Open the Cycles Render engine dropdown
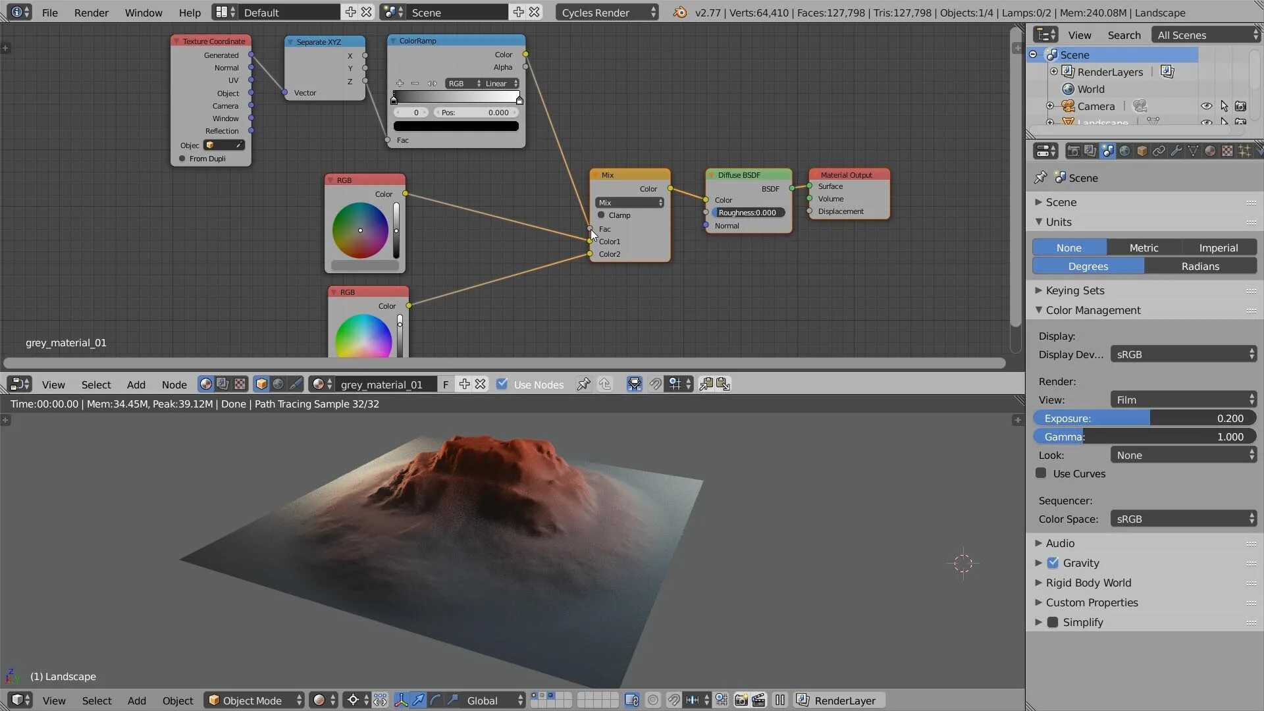Image resolution: width=1264 pixels, height=711 pixels. click(606, 12)
